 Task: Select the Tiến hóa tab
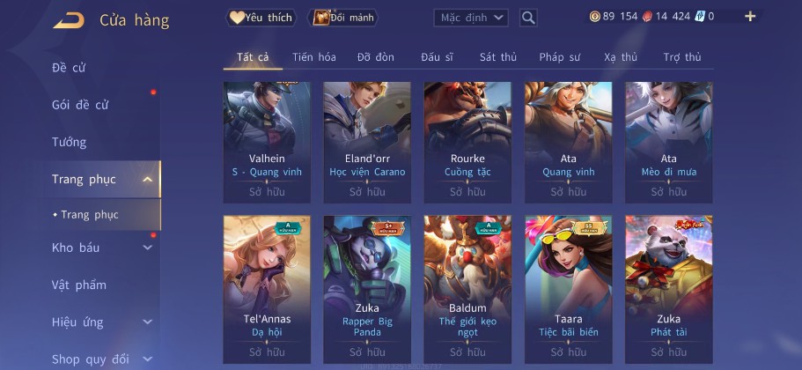314,57
